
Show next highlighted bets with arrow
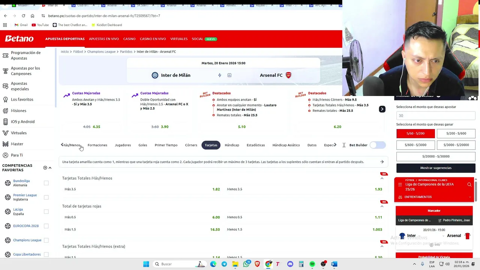tap(382, 109)
